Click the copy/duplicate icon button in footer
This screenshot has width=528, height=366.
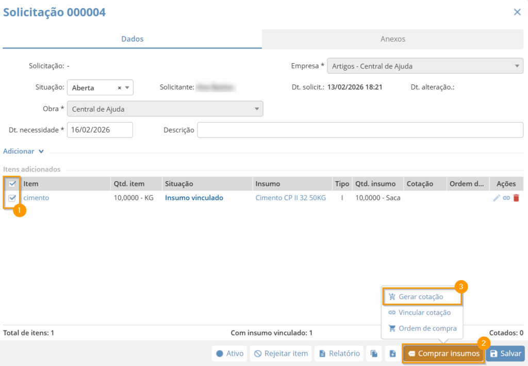(x=374, y=354)
